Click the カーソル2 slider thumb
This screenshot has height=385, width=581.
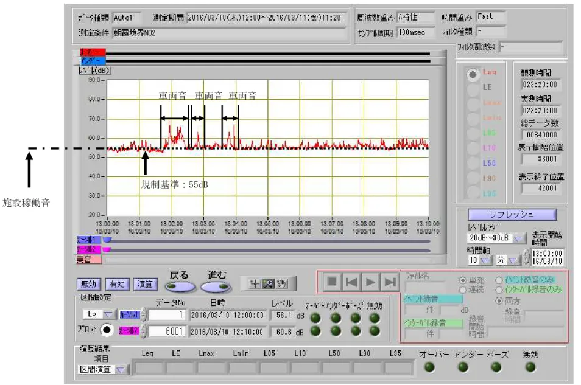[107, 249]
